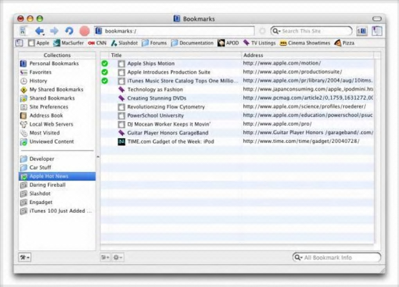399x287 pixels.
Task: Select the Slashdot feed in Collections
Action: (57, 194)
